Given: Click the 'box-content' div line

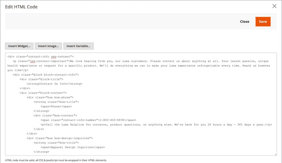Looking at the screenshot, I should point(55,116).
